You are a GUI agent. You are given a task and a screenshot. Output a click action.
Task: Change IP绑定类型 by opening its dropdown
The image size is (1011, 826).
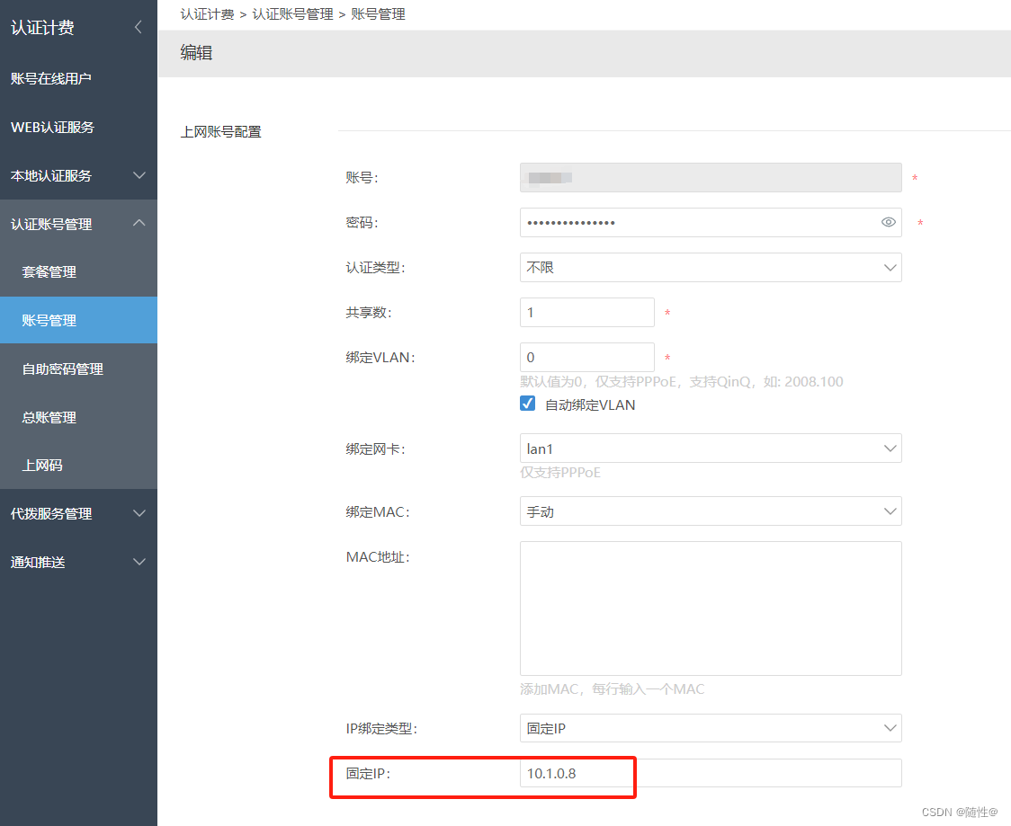coord(711,728)
